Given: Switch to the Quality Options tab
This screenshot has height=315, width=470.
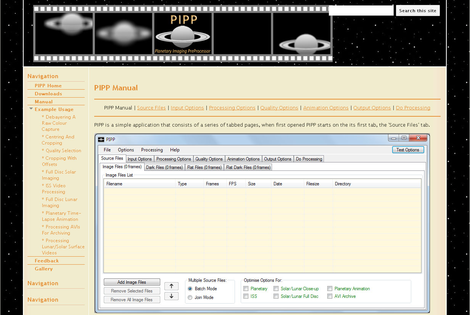Looking at the screenshot, I should [209, 159].
